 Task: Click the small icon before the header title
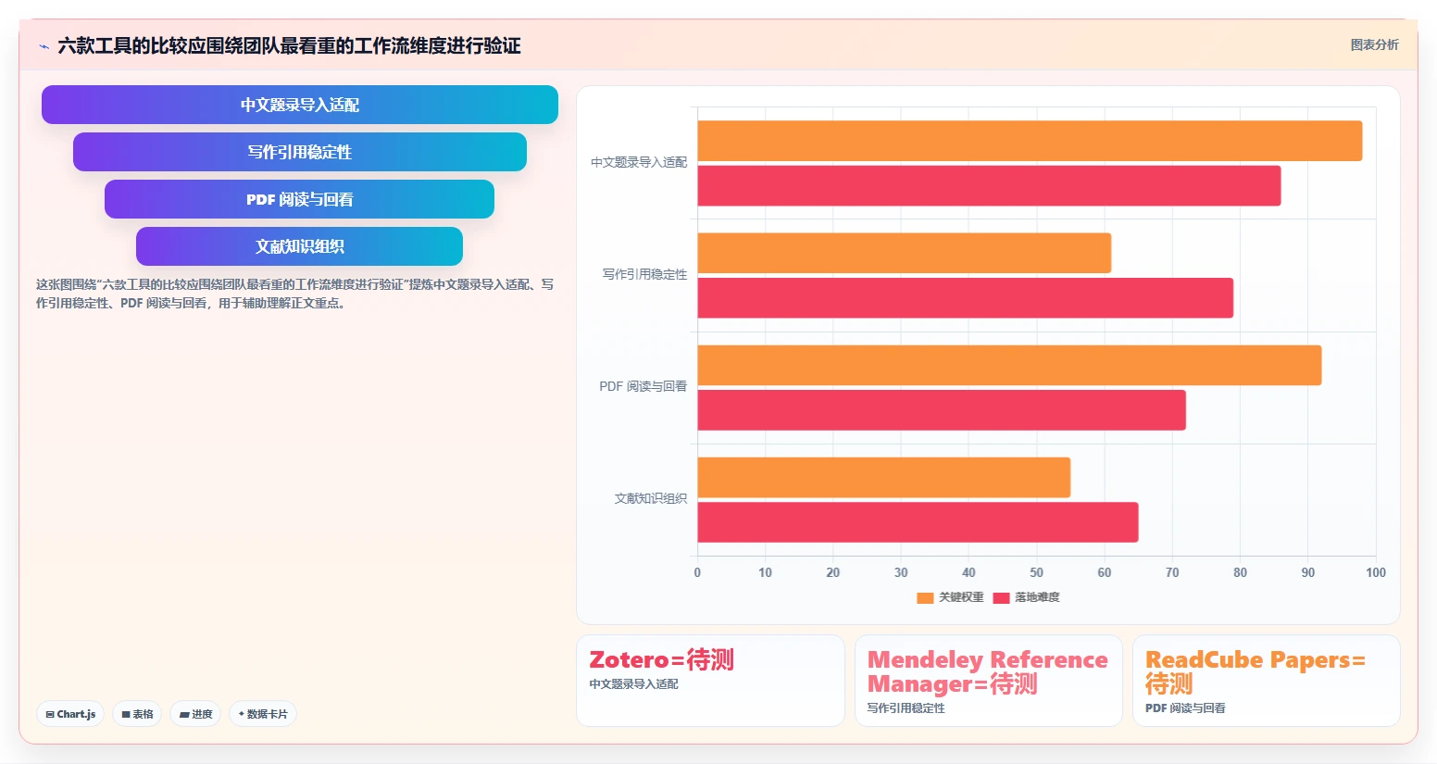[x=44, y=46]
